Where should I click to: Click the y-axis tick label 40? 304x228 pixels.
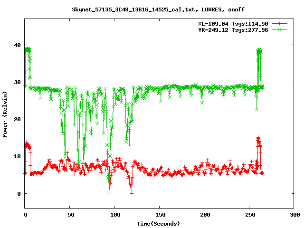17,45
